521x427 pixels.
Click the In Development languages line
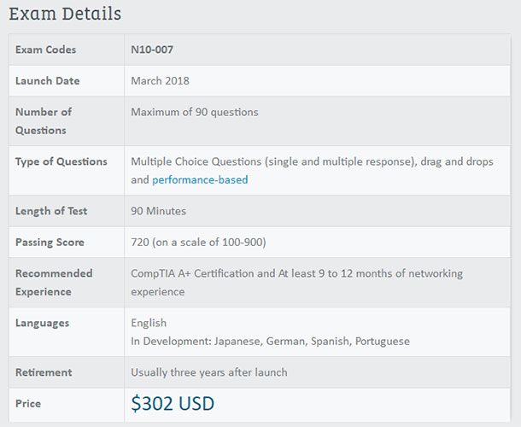coord(271,342)
